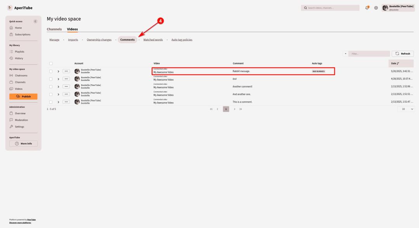Select the Rabbit message comment checkbox
Screen dimensions: 419x228
point(51,71)
